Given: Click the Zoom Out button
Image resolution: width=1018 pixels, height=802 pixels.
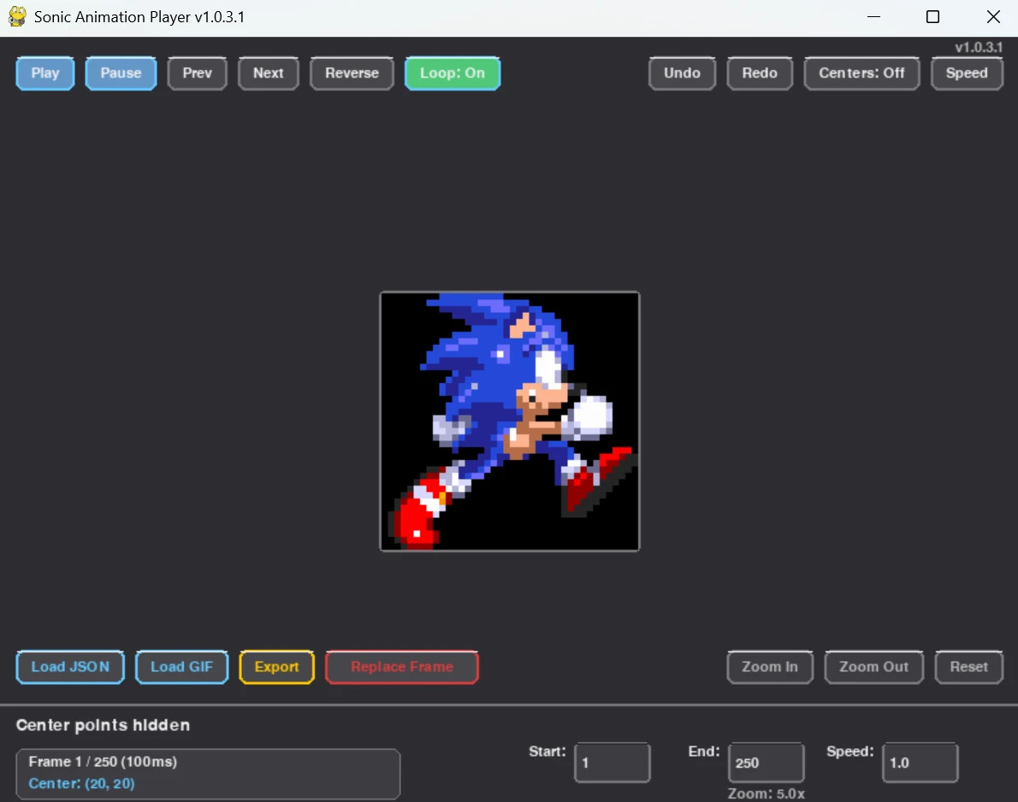Looking at the screenshot, I should click(x=874, y=667).
